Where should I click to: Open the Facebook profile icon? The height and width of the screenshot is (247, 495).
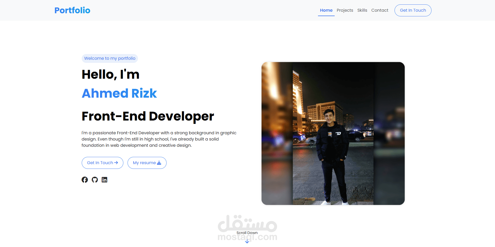pos(85,179)
